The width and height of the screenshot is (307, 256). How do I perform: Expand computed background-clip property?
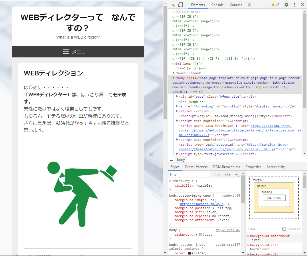248,245
